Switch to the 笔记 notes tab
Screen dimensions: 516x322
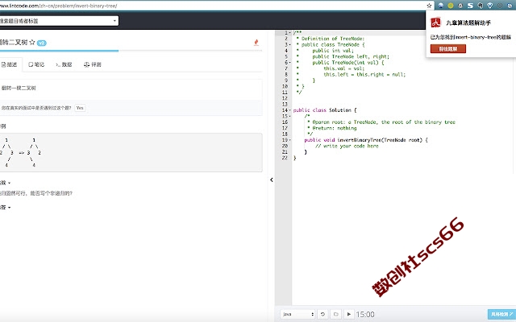36,64
